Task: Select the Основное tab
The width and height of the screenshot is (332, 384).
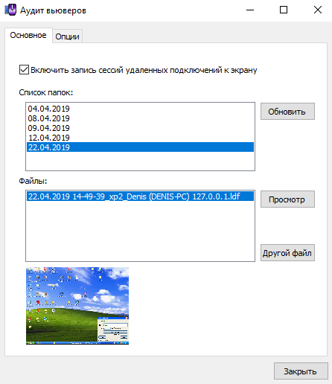Action: pos(28,35)
